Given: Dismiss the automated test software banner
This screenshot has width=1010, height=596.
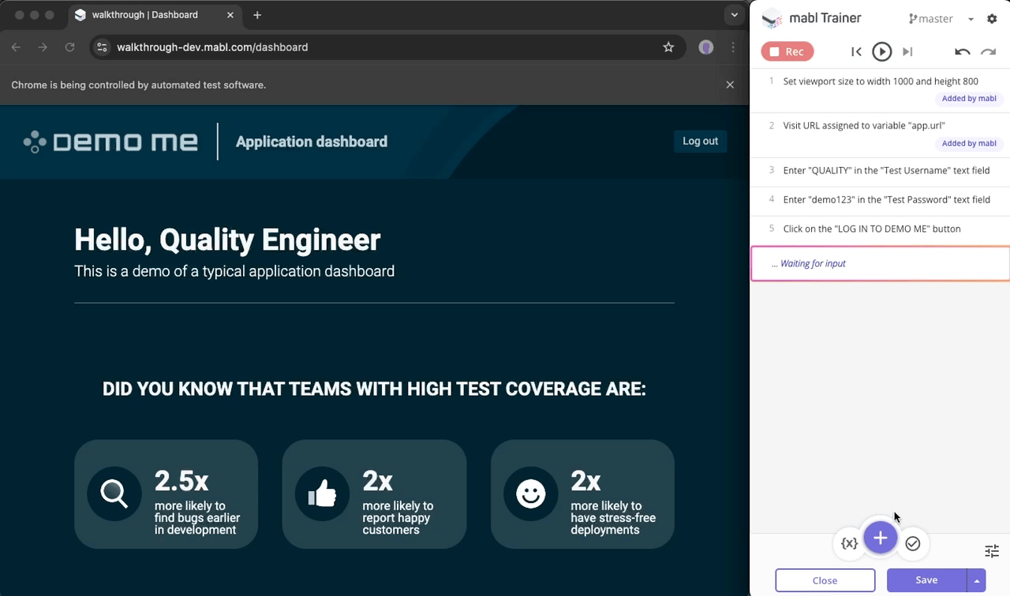Looking at the screenshot, I should click(730, 84).
